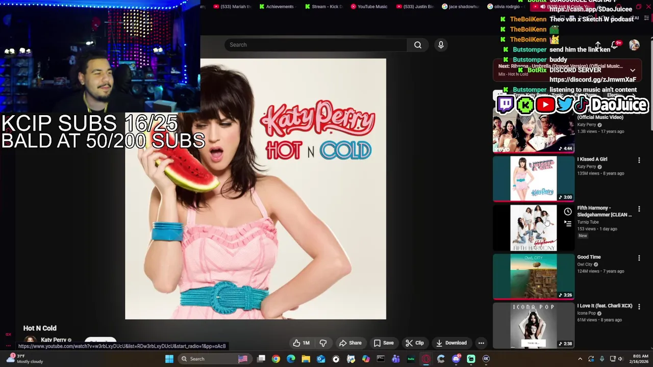This screenshot has width=653, height=367.
Task: Collapse the Mix playlist panel chevron
Action: 633,70
